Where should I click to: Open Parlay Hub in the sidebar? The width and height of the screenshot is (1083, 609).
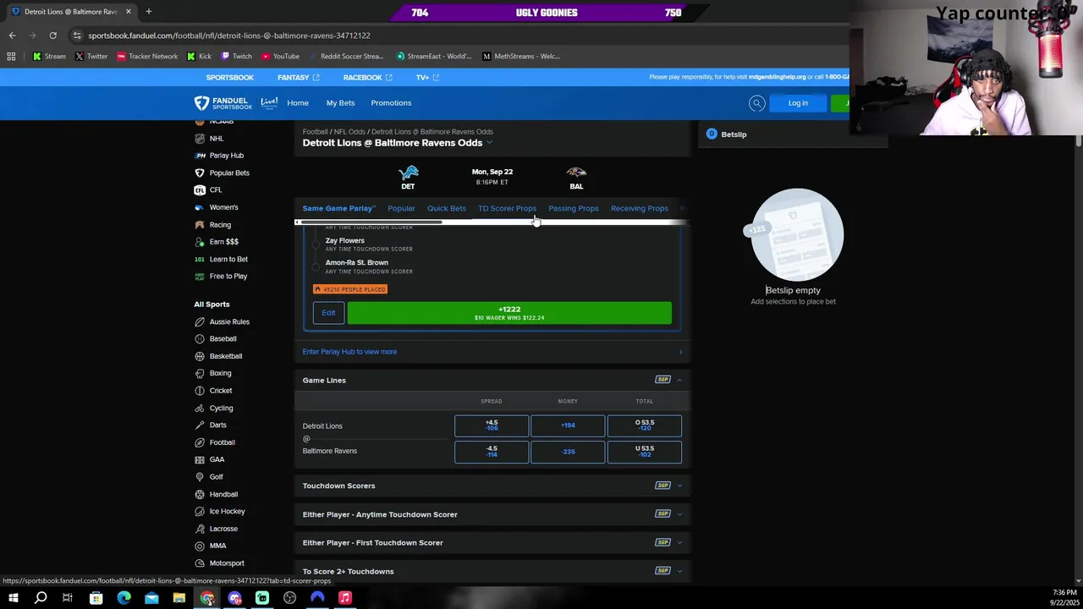coord(226,156)
